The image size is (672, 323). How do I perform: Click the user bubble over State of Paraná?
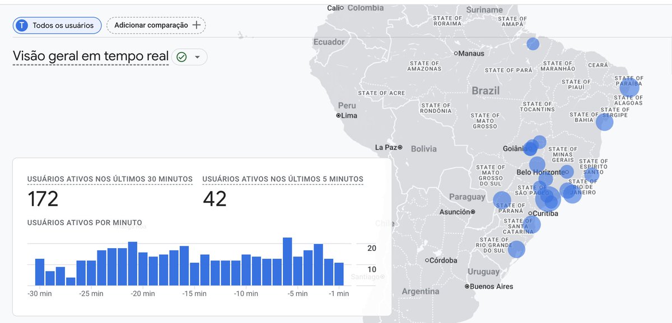(502, 200)
